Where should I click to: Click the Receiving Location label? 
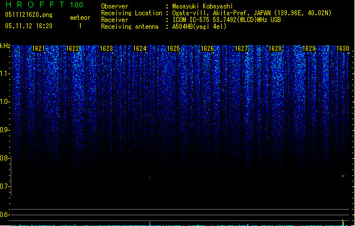(132, 13)
